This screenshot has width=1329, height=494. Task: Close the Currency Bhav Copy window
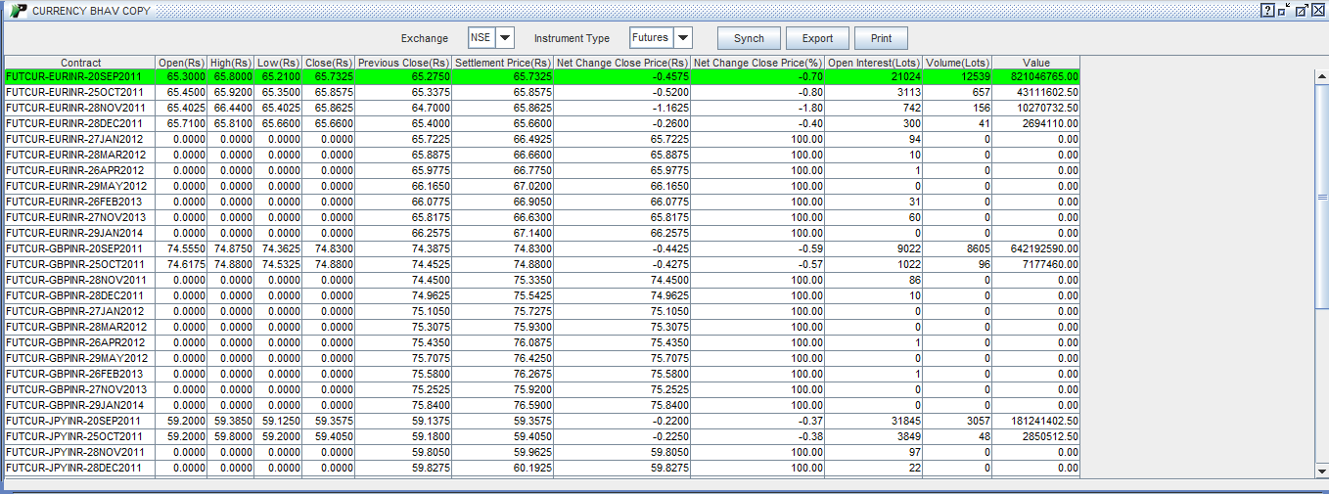point(1316,10)
